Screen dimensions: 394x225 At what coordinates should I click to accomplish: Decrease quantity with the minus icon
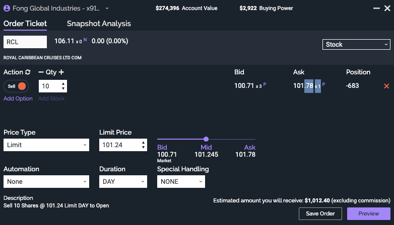41,72
